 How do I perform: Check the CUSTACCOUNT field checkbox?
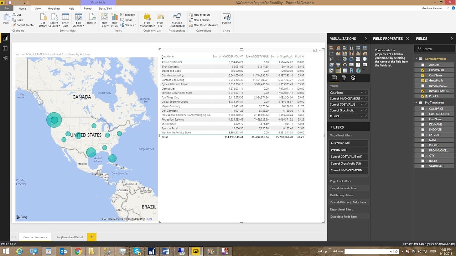(423, 114)
